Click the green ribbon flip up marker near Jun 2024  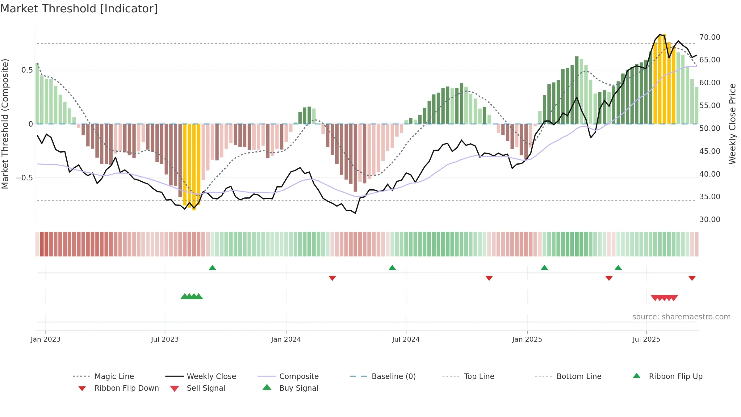pos(392,267)
